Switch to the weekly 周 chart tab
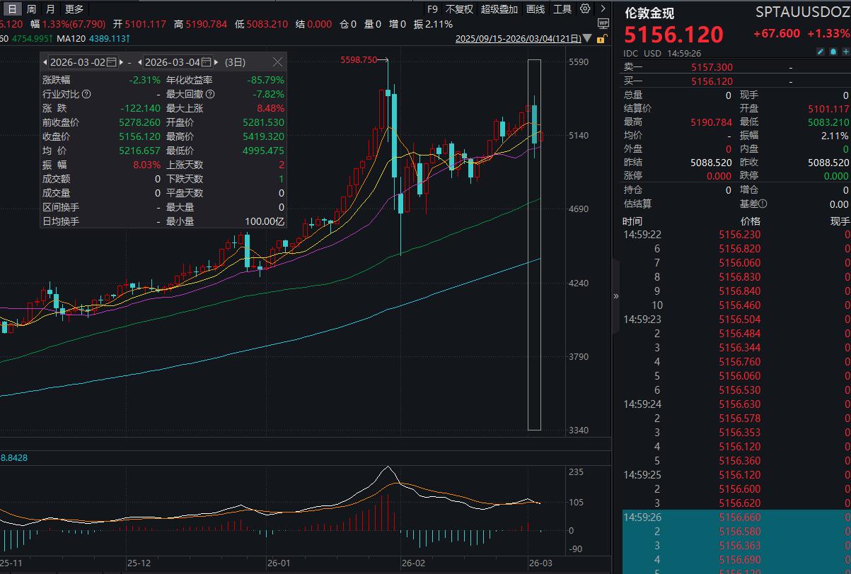The height and width of the screenshot is (574, 851). tap(31, 9)
